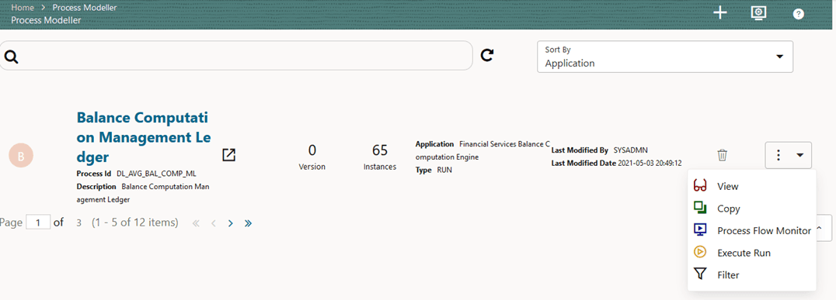Click the magnifier search icon
This screenshot has height=300, width=836.
(11, 56)
